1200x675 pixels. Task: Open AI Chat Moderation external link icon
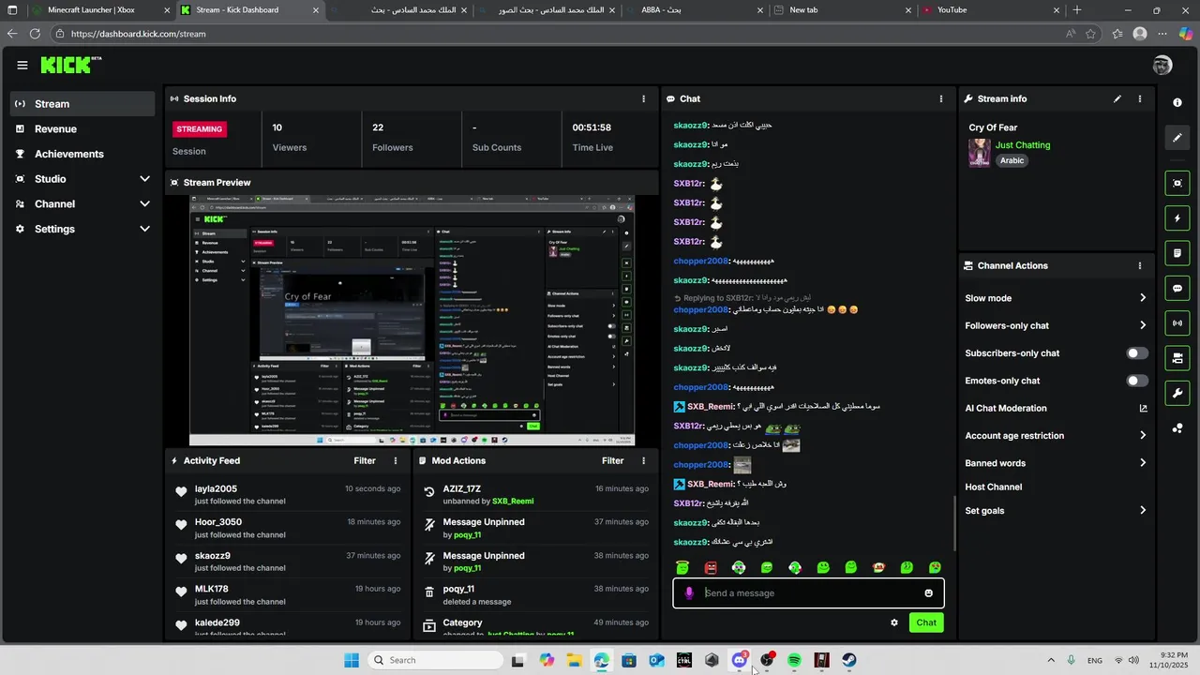click(1143, 408)
